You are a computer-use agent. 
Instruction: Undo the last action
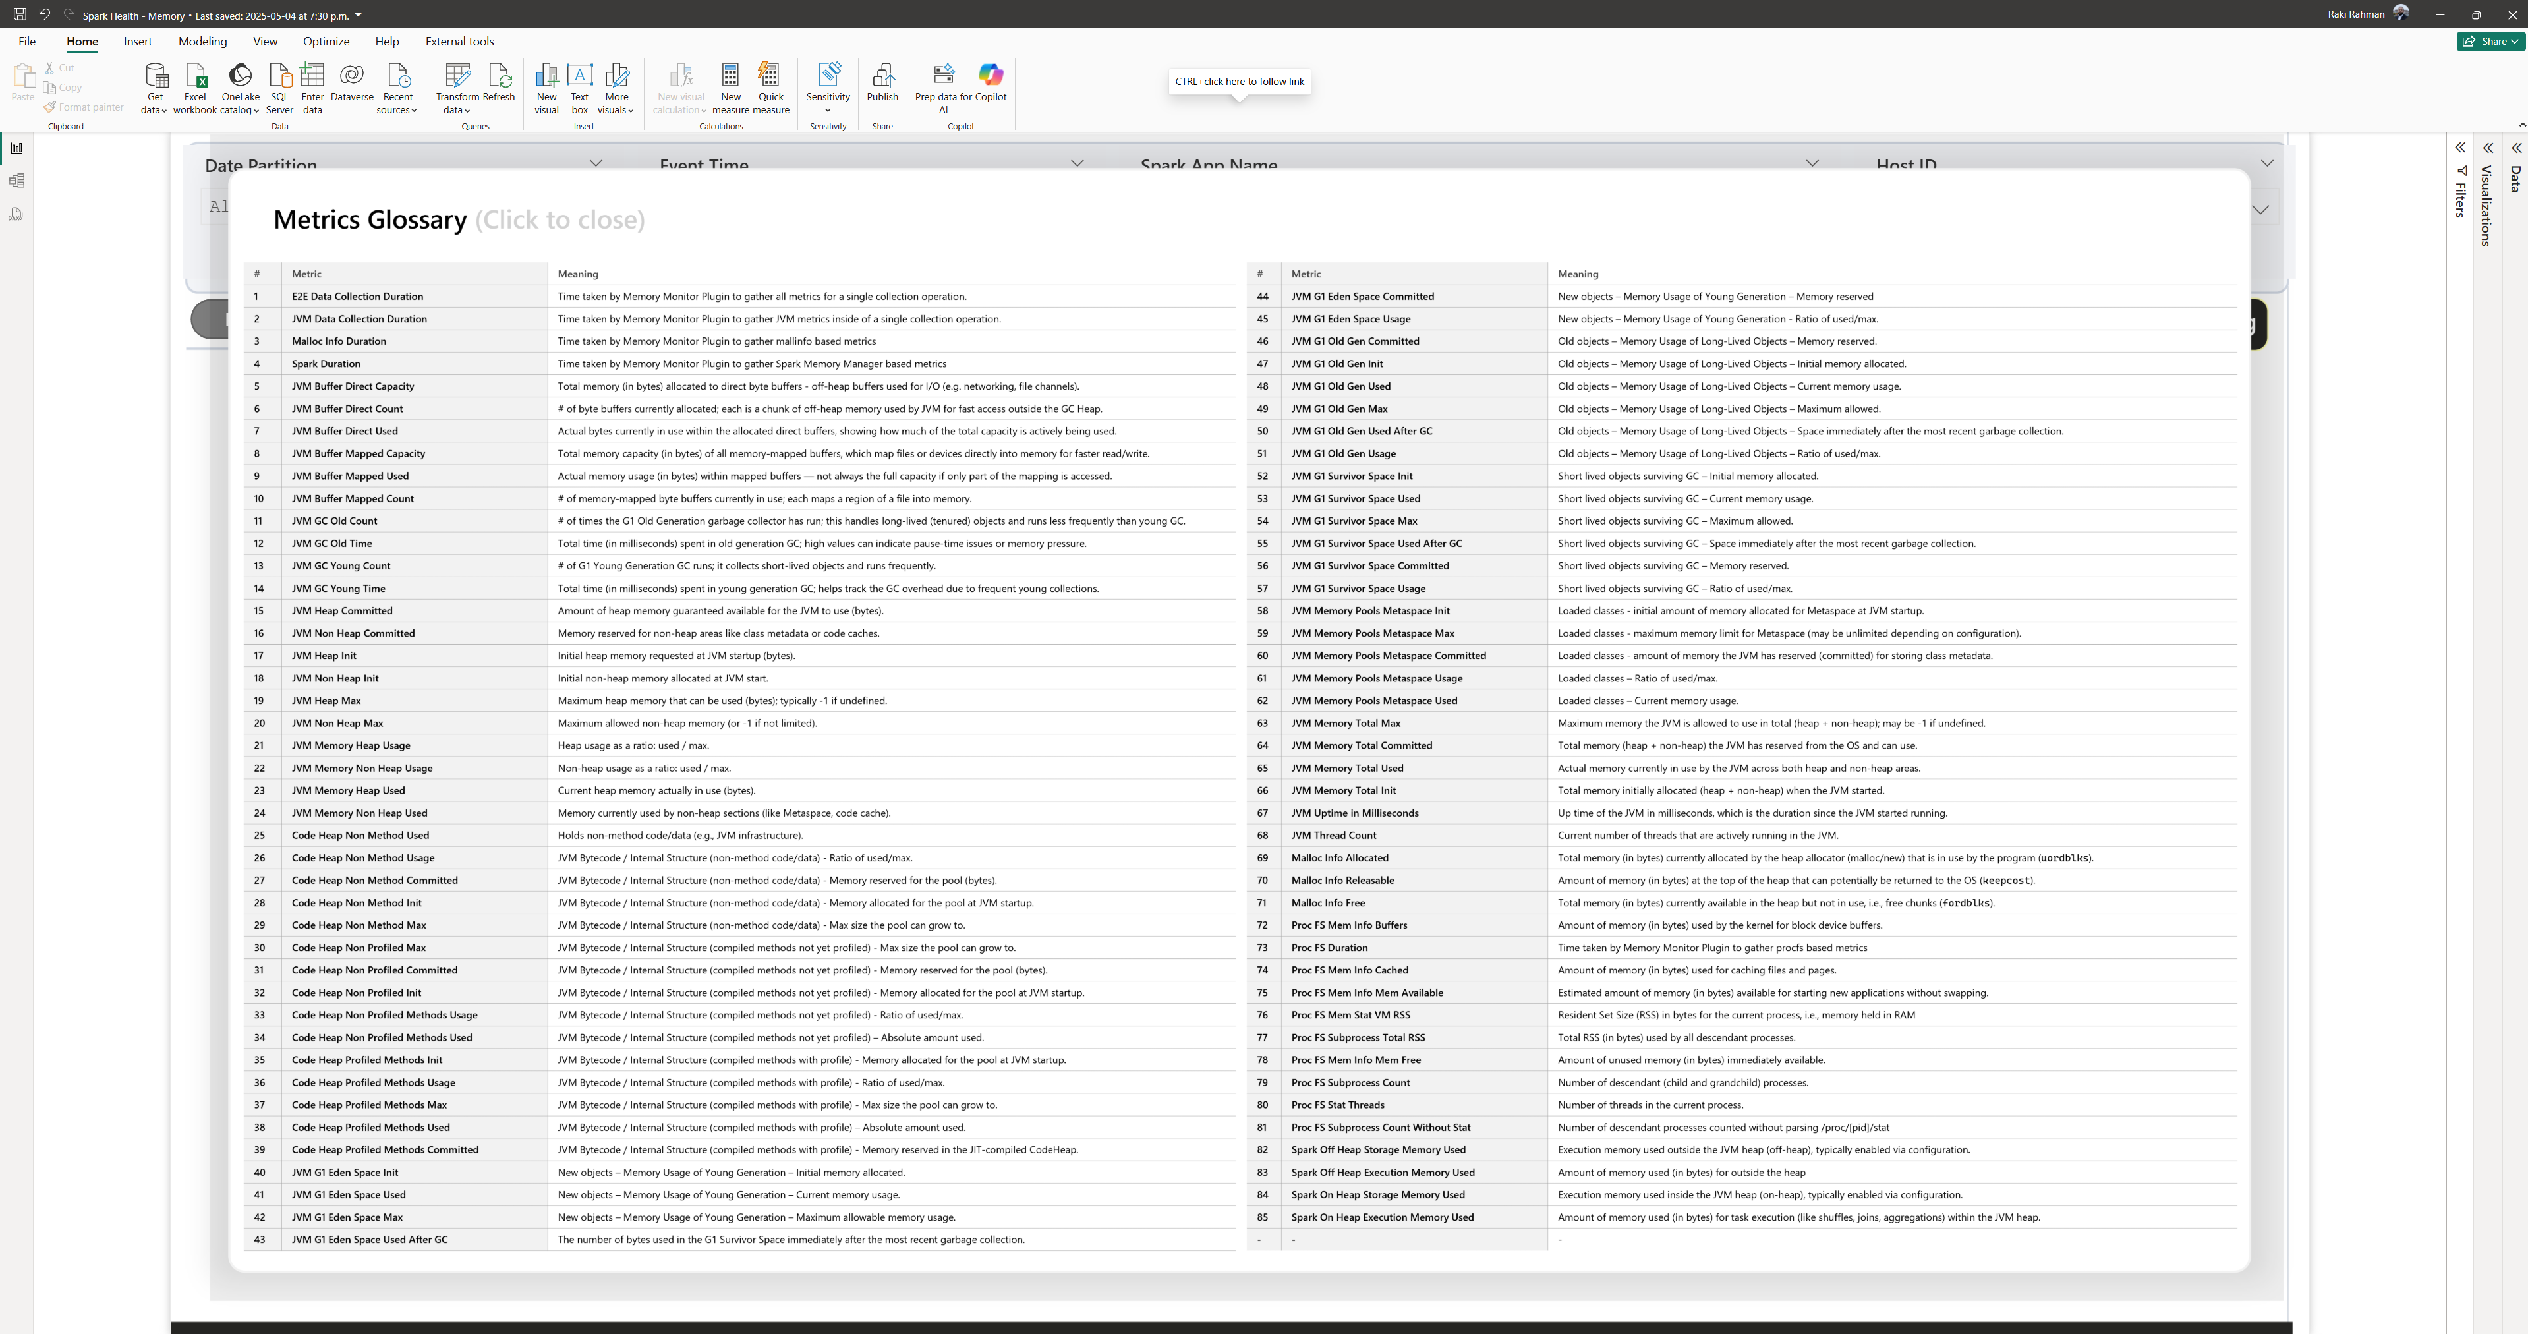(44, 14)
